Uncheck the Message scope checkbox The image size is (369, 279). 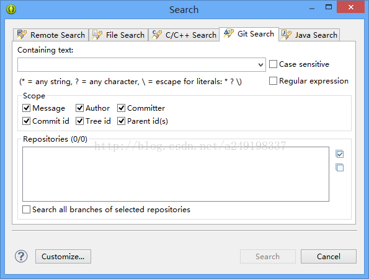pyautogui.click(x=26, y=108)
